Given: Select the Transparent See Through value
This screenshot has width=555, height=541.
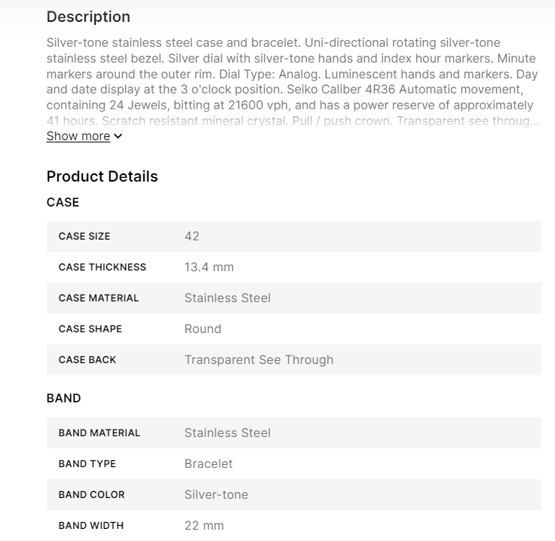Looking at the screenshot, I should tap(259, 359).
